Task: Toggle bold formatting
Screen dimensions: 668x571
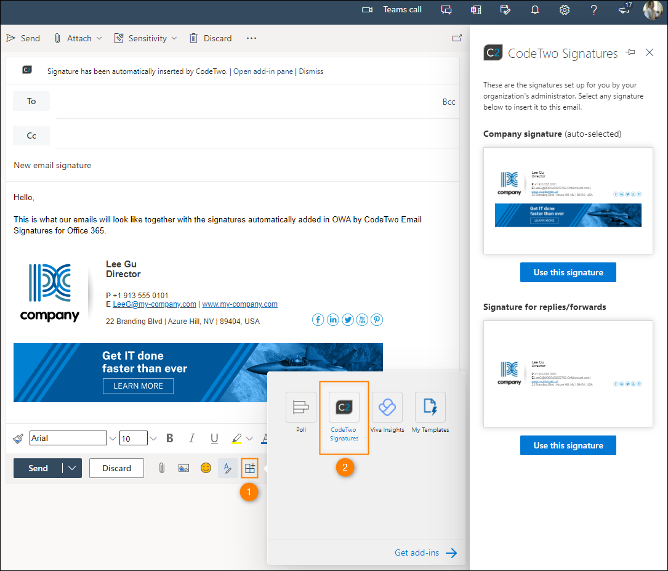Action: pyautogui.click(x=169, y=438)
